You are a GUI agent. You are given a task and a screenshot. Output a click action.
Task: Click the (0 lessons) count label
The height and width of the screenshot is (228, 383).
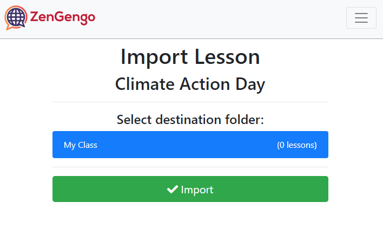[x=297, y=145]
